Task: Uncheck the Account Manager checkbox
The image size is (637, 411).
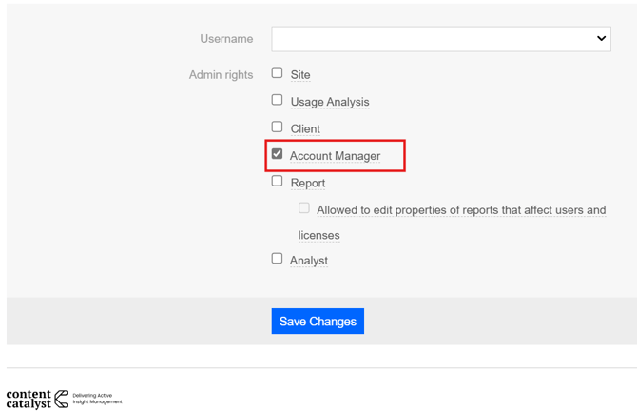Action: (x=278, y=154)
